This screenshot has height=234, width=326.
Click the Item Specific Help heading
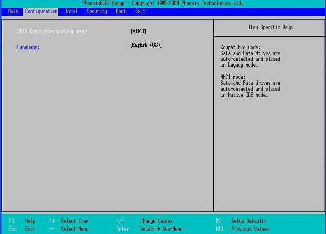click(x=270, y=27)
